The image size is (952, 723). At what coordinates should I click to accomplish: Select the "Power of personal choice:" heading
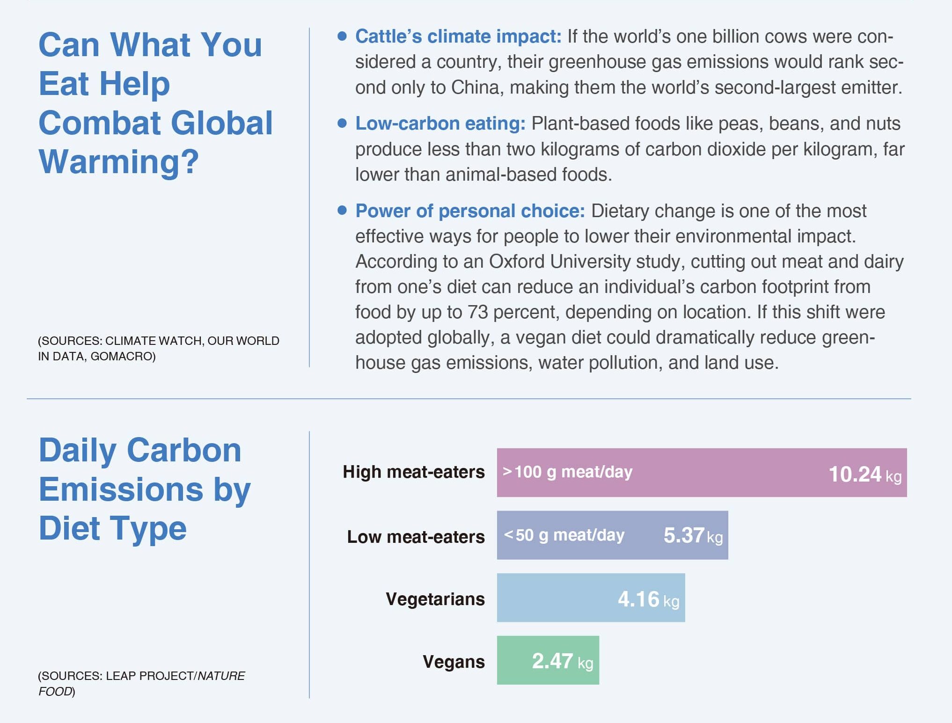tap(470, 211)
